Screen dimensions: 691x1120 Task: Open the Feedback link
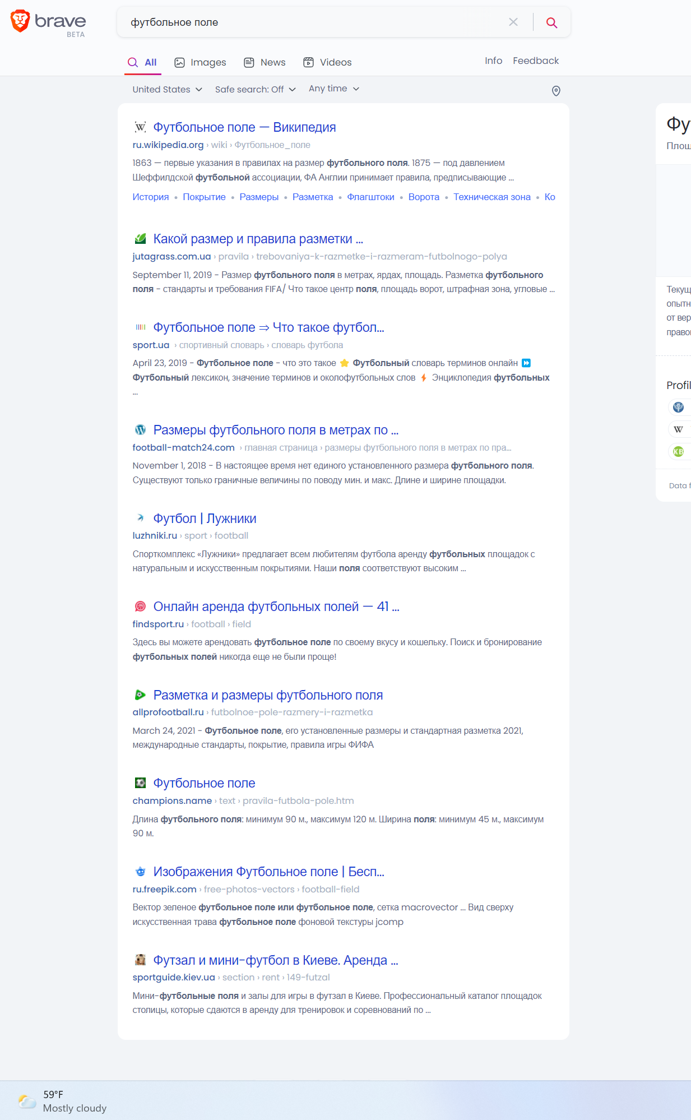(x=536, y=61)
